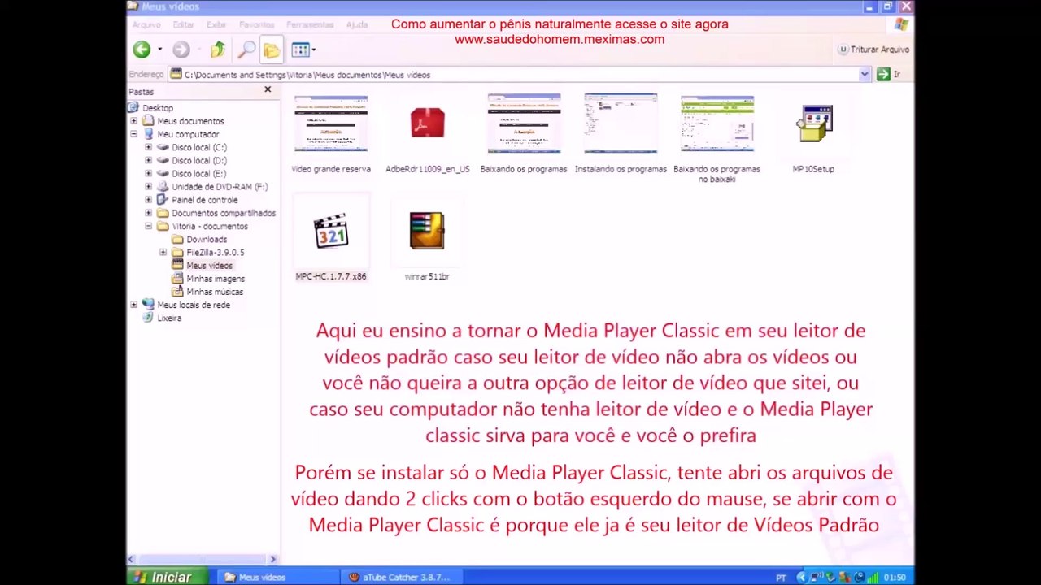Click the address bar path field

pyautogui.click(x=519, y=75)
